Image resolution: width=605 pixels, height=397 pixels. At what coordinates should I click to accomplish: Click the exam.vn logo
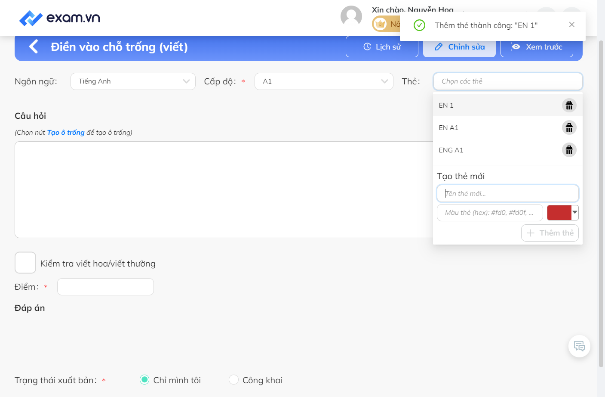pyautogui.click(x=60, y=18)
